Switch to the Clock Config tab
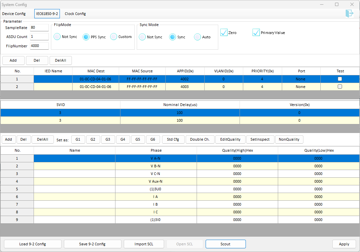The width and height of the screenshot is (360, 252). tap(75, 14)
